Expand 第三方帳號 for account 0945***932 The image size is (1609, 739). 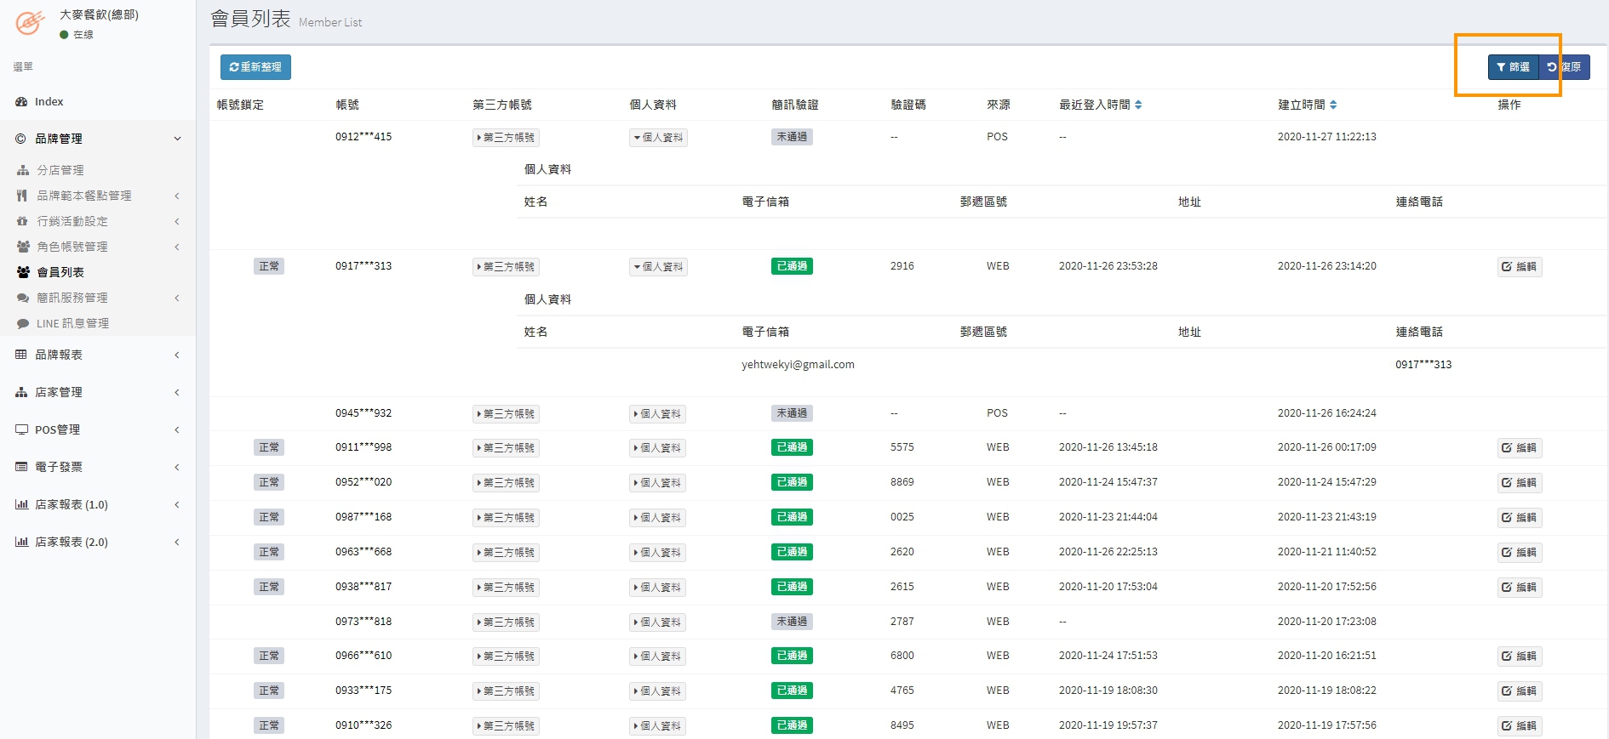(x=506, y=414)
